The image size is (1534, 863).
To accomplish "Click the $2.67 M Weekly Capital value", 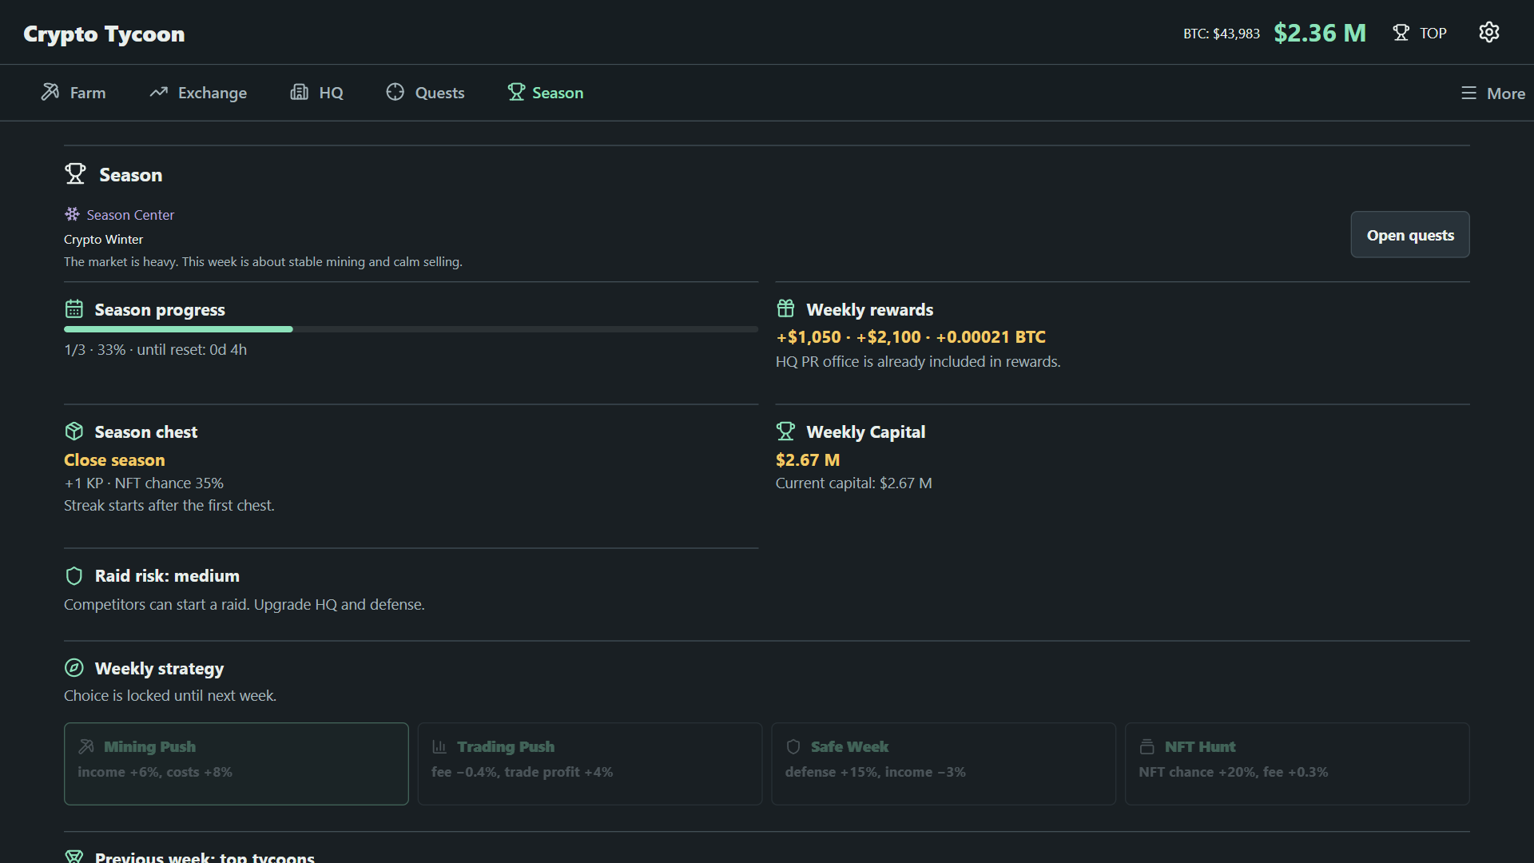I will (x=808, y=460).
